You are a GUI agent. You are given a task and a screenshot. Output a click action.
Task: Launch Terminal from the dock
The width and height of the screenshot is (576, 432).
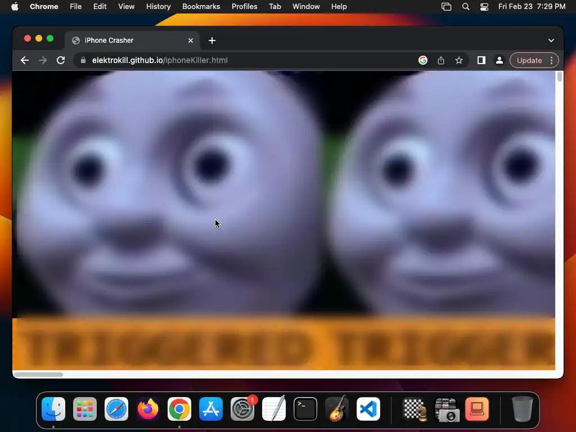(x=305, y=409)
